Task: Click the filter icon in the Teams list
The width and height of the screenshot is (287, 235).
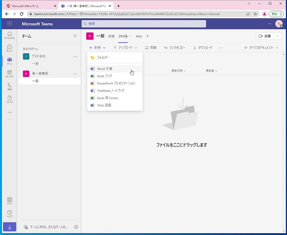Action: coord(75,36)
